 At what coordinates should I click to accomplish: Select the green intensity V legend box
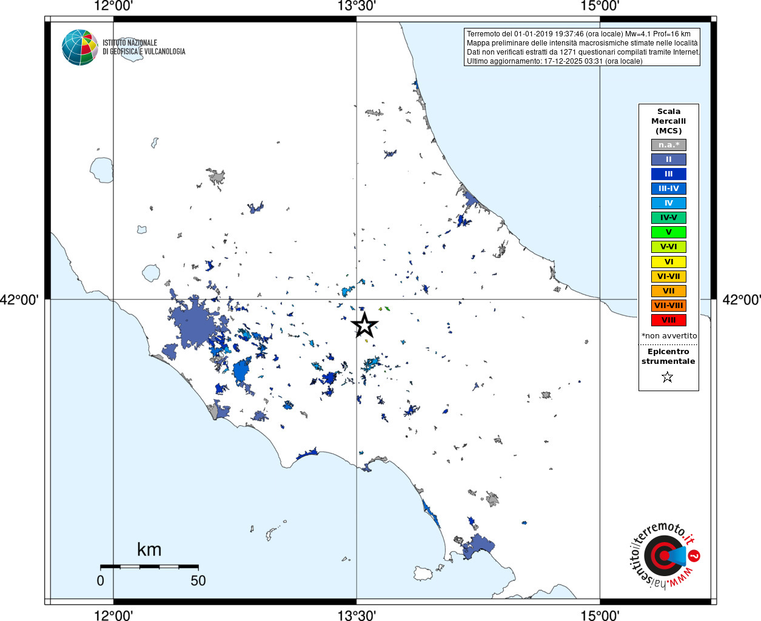(x=669, y=232)
